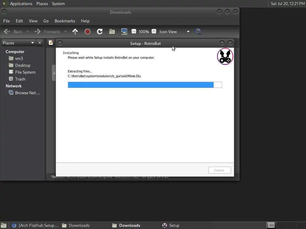
Task: Select Desktop in the sidebar
Action: 23,65
